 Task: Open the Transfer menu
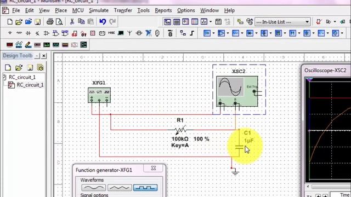pyautogui.click(x=123, y=10)
